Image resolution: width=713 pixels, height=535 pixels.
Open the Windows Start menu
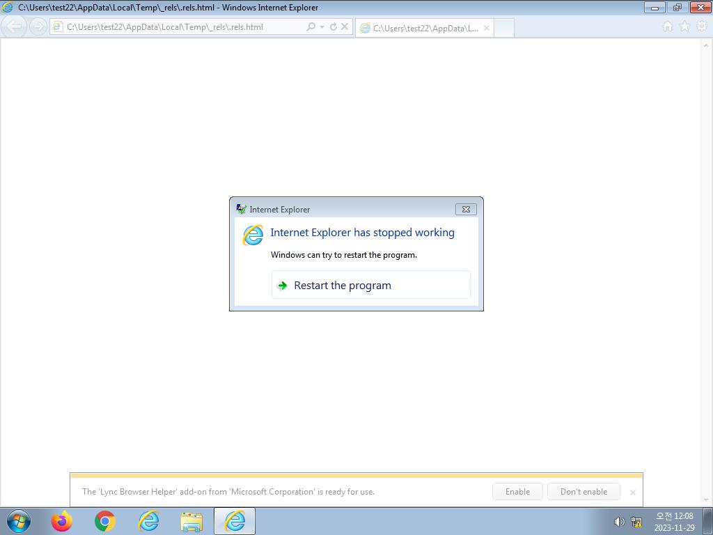19,521
